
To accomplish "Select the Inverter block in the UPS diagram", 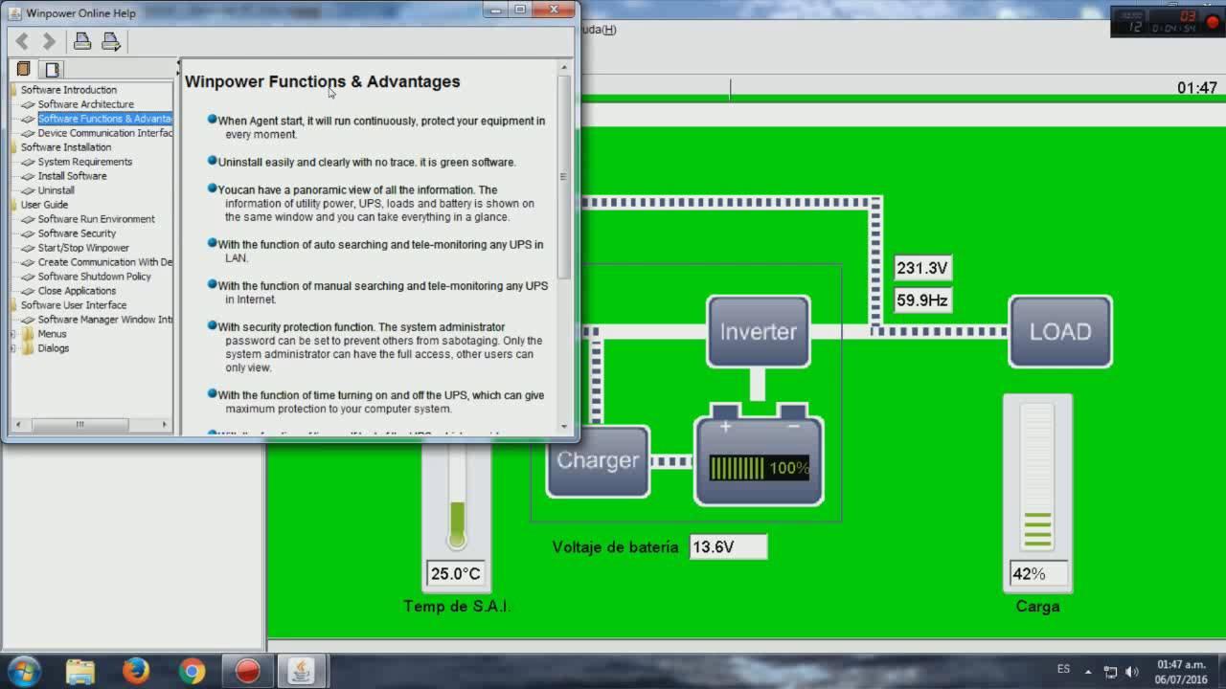I will (x=758, y=332).
